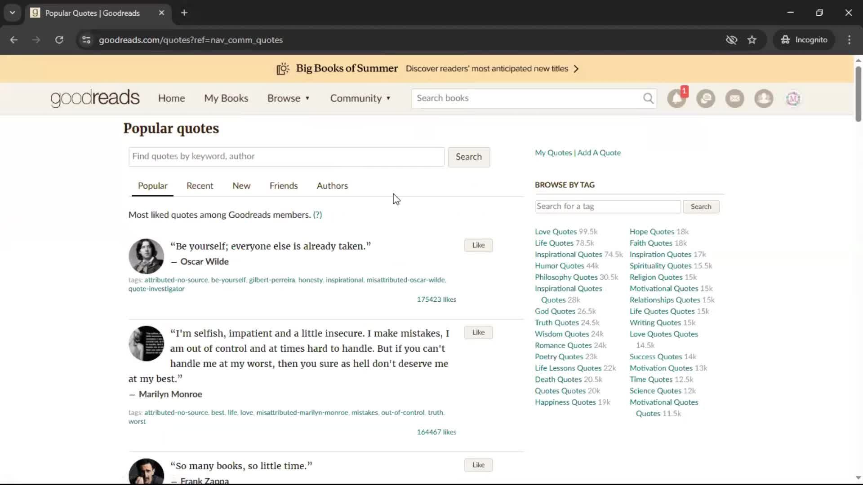
Task: Like the Oscar Wilde quote
Action: click(478, 245)
